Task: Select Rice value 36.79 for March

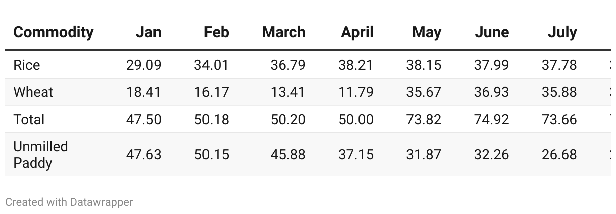Action: coord(288,65)
